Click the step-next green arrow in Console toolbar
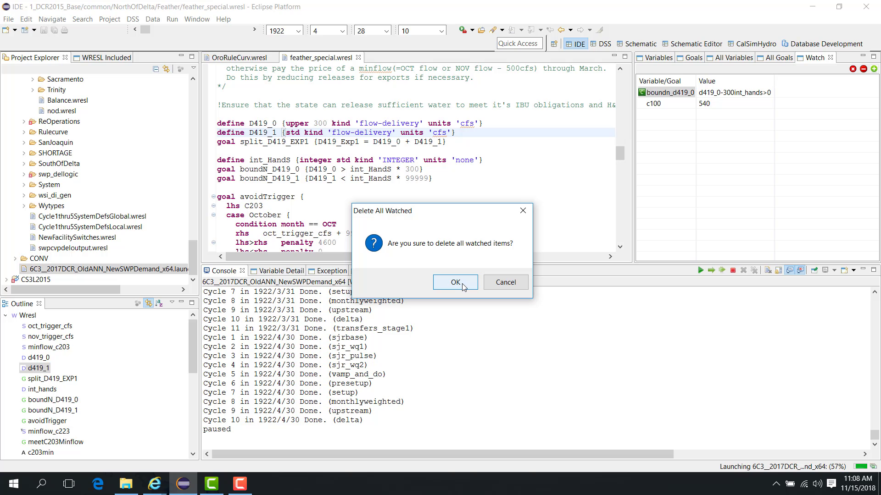This screenshot has width=881, height=495. 711,270
